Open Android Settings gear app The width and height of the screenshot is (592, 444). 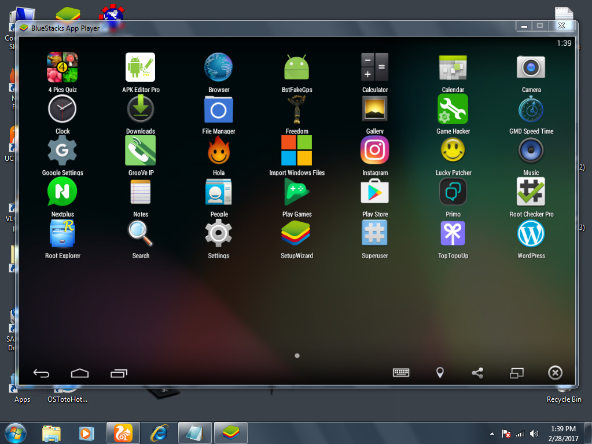[x=218, y=234]
